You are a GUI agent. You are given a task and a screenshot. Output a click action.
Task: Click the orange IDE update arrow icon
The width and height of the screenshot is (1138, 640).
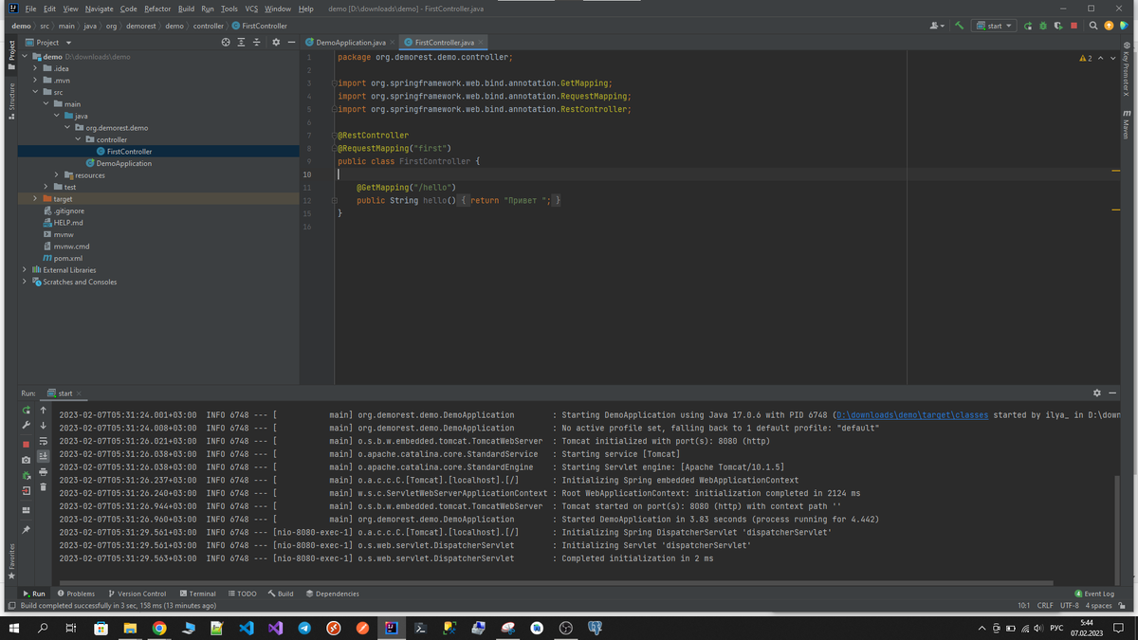[x=1109, y=26]
